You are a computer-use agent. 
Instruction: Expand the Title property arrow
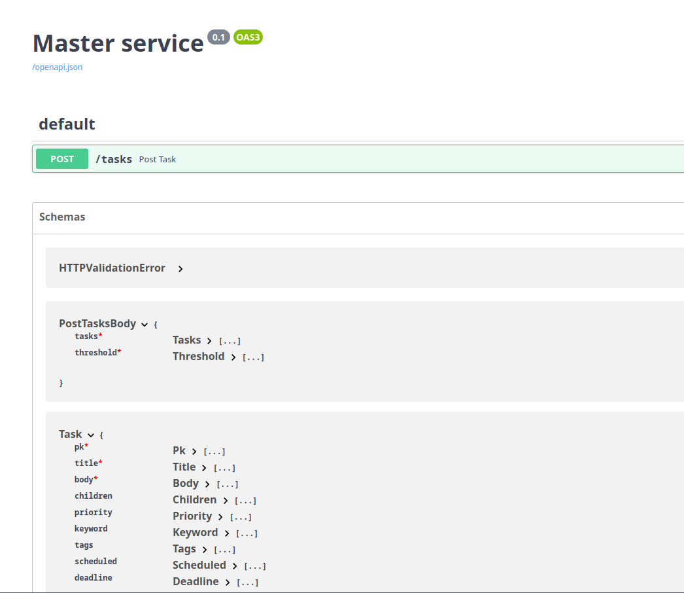coord(204,467)
